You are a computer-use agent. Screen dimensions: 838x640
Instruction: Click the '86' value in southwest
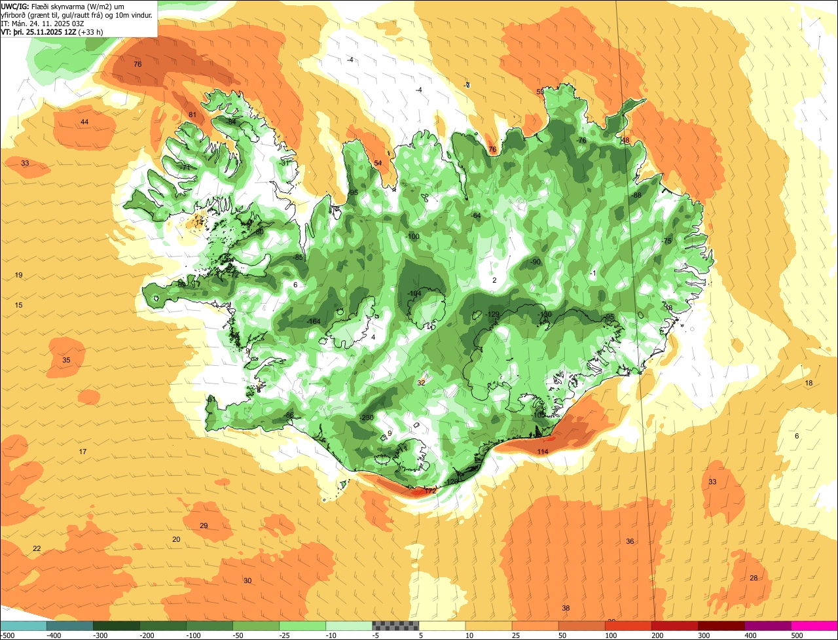point(290,416)
